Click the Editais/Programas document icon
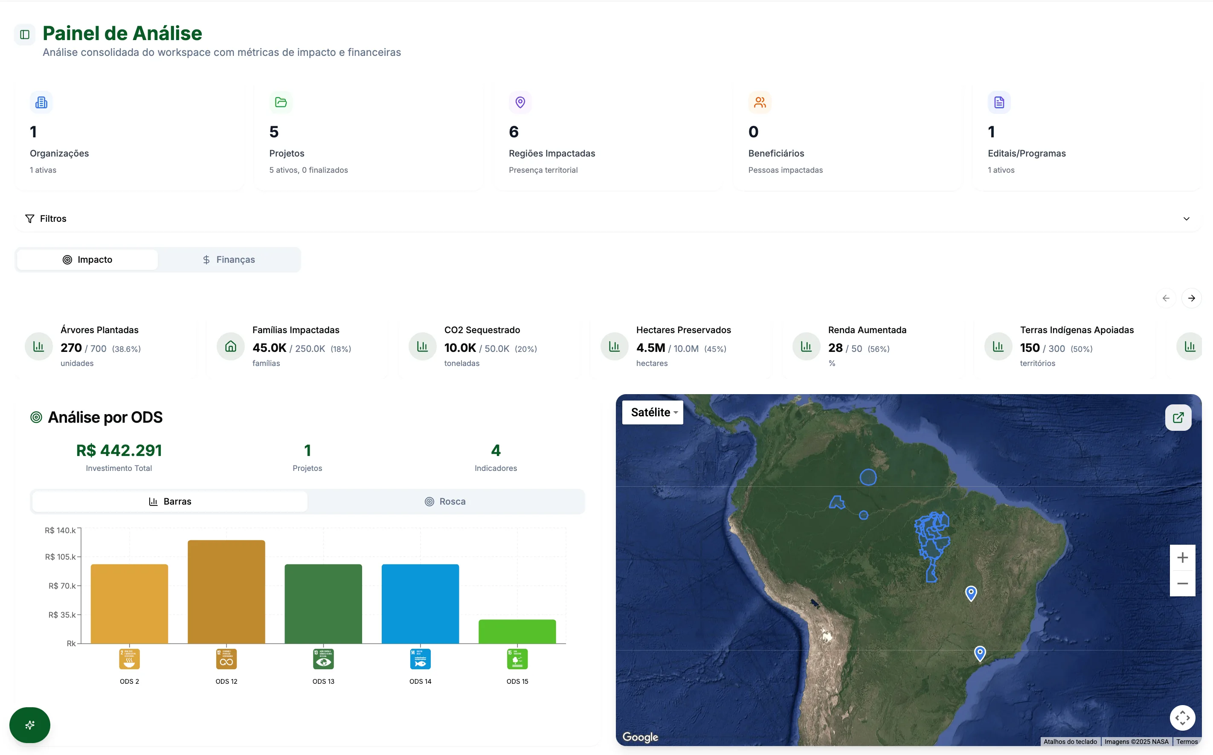1213x755 pixels. tap(999, 102)
